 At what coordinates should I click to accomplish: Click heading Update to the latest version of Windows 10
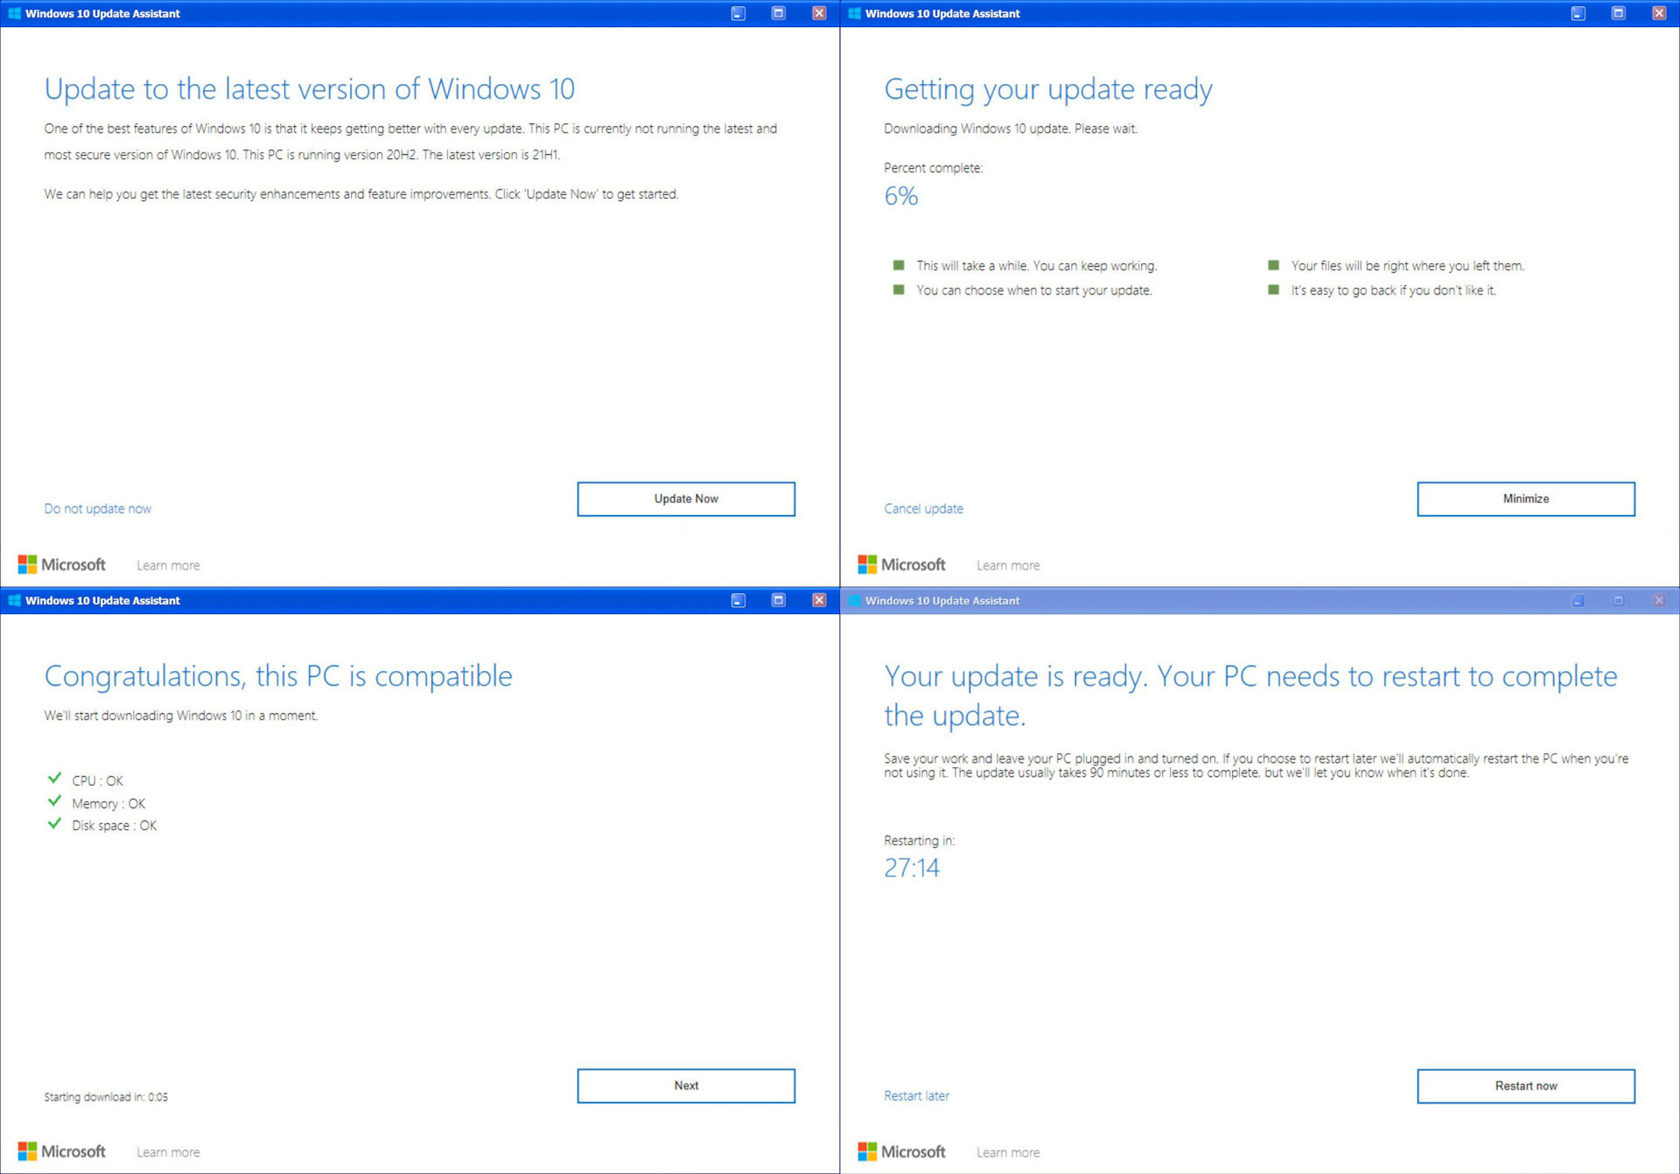click(x=310, y=89)
